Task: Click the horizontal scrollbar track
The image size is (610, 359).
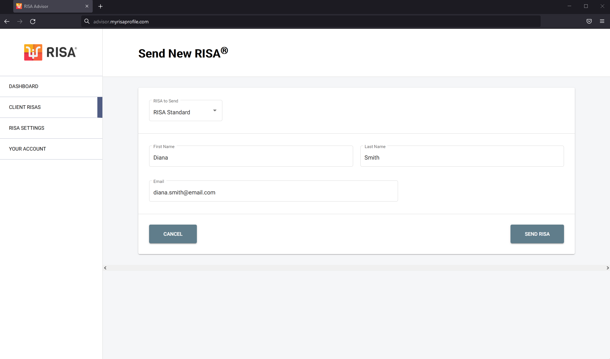Action: (x=356, y=268)
